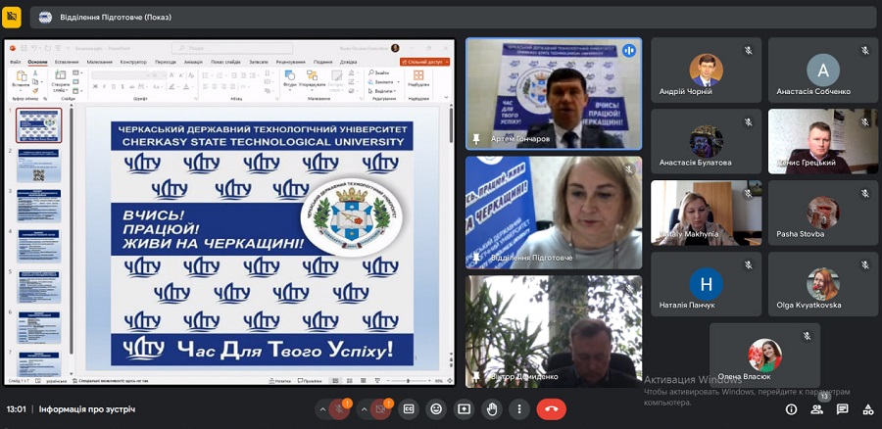
Task: Click muted mic icon on Анастасія Собченко tile
Action: [x=865, y=51]
